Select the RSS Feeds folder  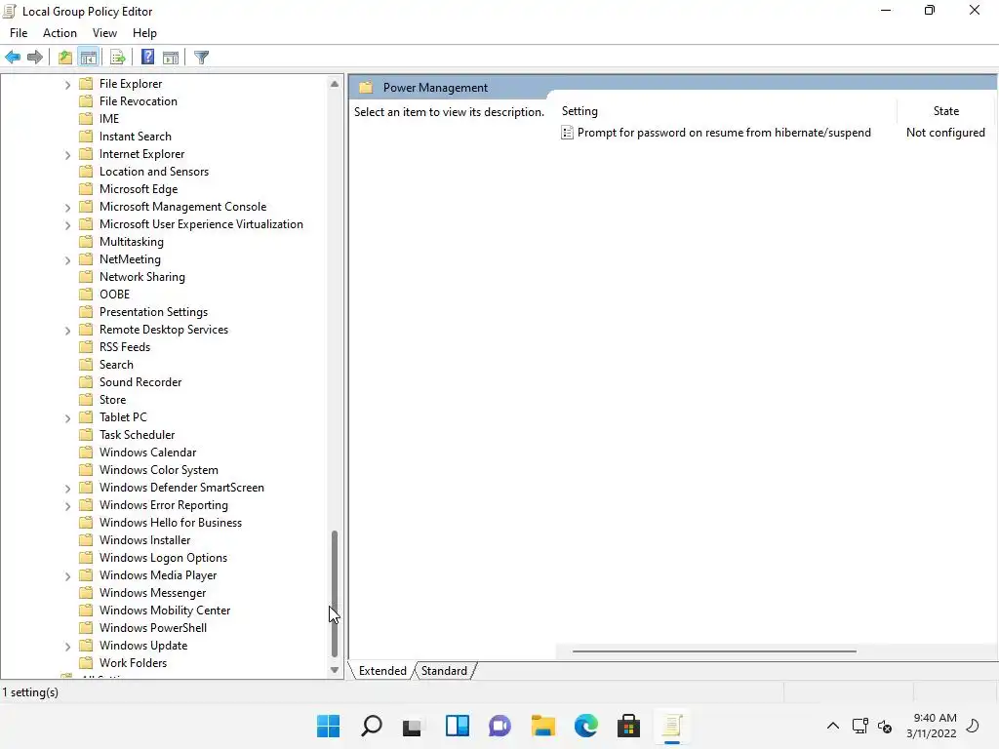(x=125, y=347)
